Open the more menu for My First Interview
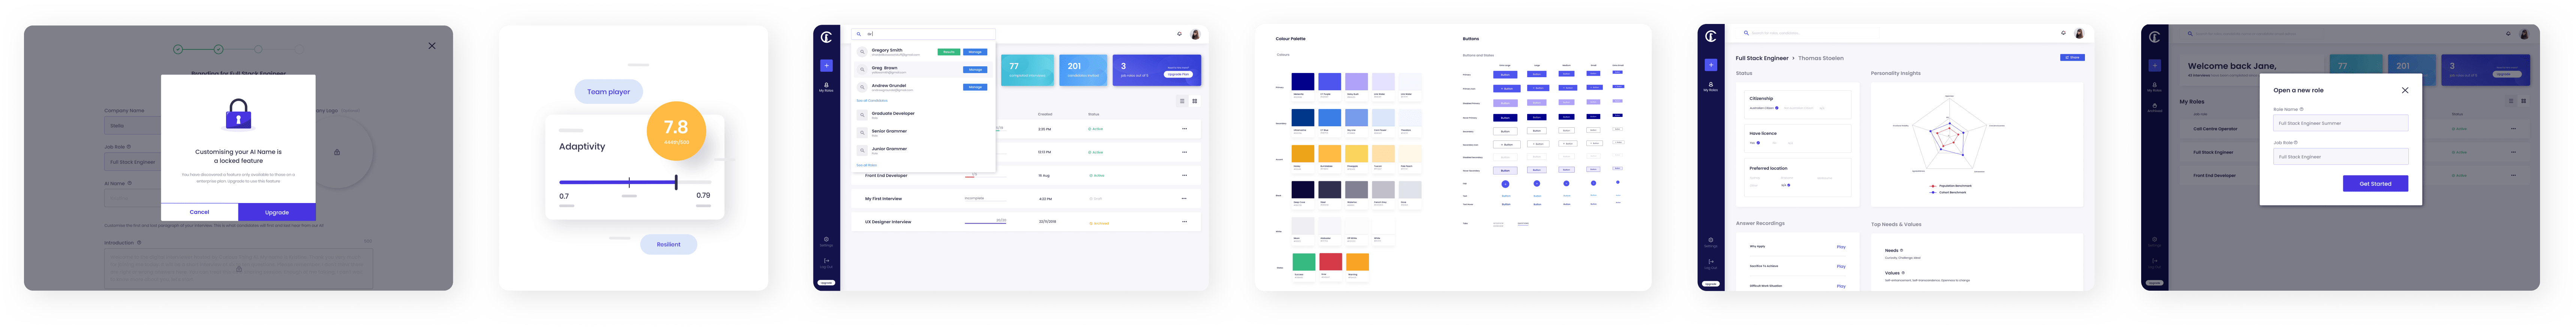 pos(1184,199)
